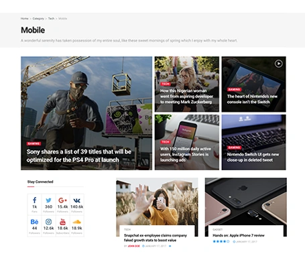Open the Nigerian woman developer article headline
Image resolution: width=305 pixels, height=258 pixels.
click(186, 96)
